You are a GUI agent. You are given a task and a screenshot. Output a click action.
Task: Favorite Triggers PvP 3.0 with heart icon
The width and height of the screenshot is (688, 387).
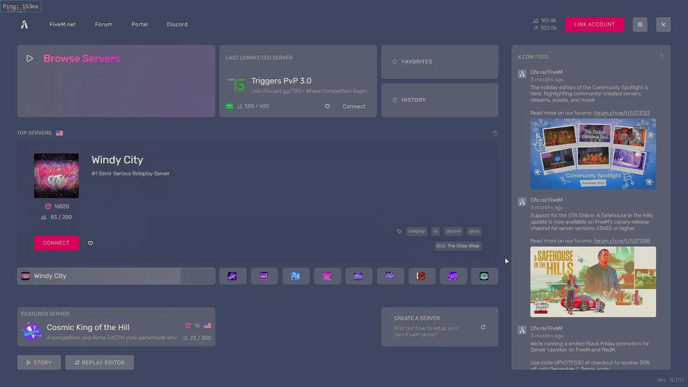pyautogui.click(x=327, y=106)
